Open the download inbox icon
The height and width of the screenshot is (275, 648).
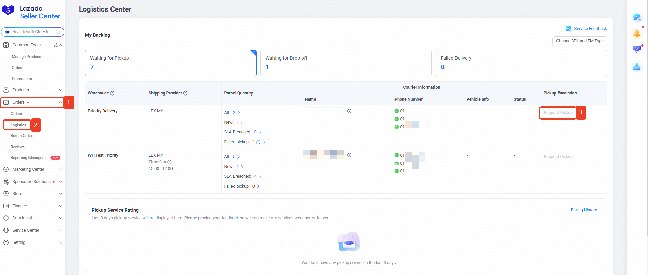point(636,67)
